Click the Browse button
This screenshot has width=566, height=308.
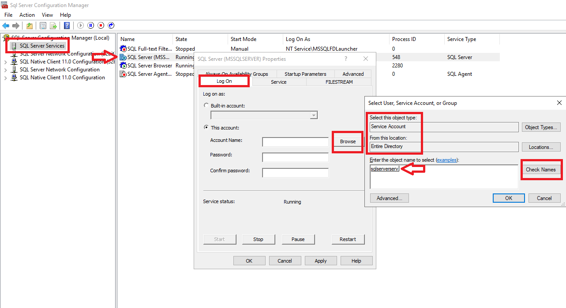click(x=347, y=141)
